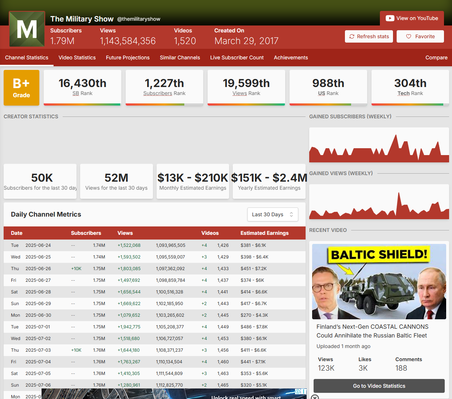Click the Subscribers column header in the table
Screen dimensions: 452x399
tap(86, 233)
